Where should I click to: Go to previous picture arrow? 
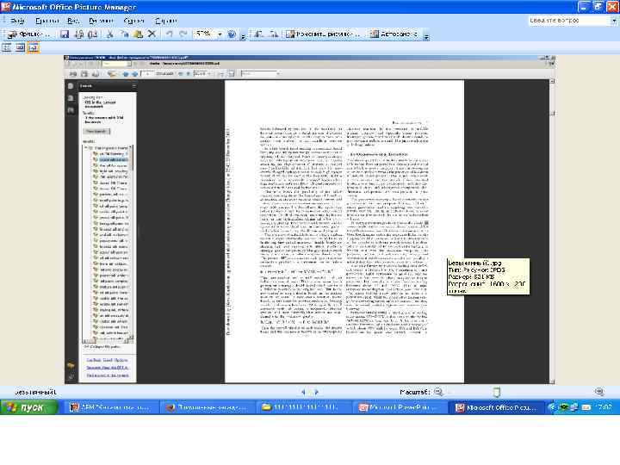click(304, 393)
